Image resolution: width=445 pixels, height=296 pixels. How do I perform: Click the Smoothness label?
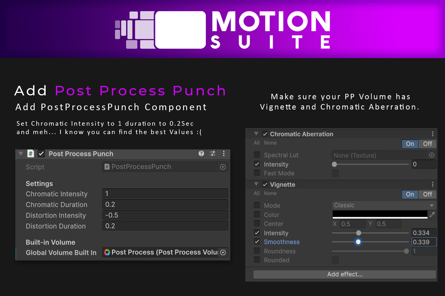pyautogui.click(x=281, y=242)
